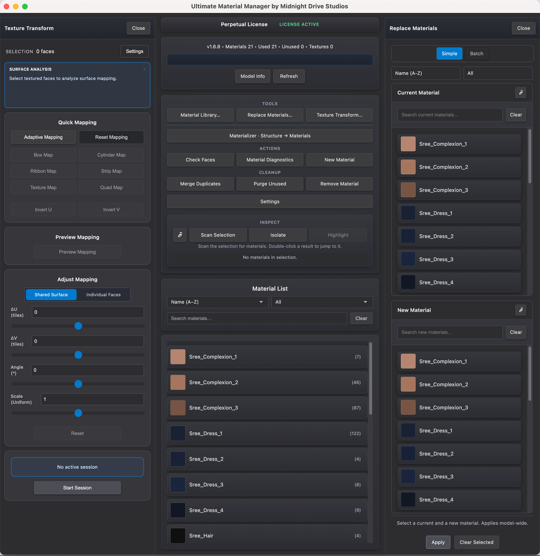Open Settings in Texture Transform panel
This screenshot has width=540, height=556.
coord(135,51)
